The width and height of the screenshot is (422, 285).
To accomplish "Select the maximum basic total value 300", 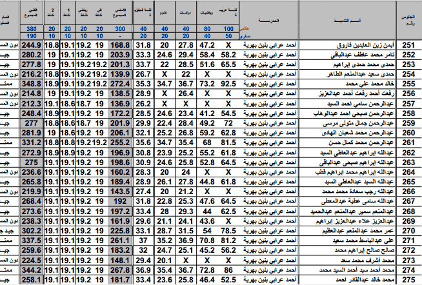I will click(120, 29).
